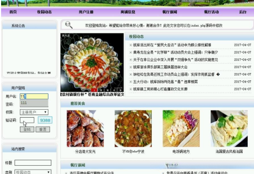This screenshot has width=254, height=174.
Task: Open the 餐厅新闻 navigation item
Action: (x=170, y=12)
